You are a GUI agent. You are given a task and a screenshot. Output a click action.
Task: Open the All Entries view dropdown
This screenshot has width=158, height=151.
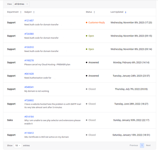coord(21,4)
